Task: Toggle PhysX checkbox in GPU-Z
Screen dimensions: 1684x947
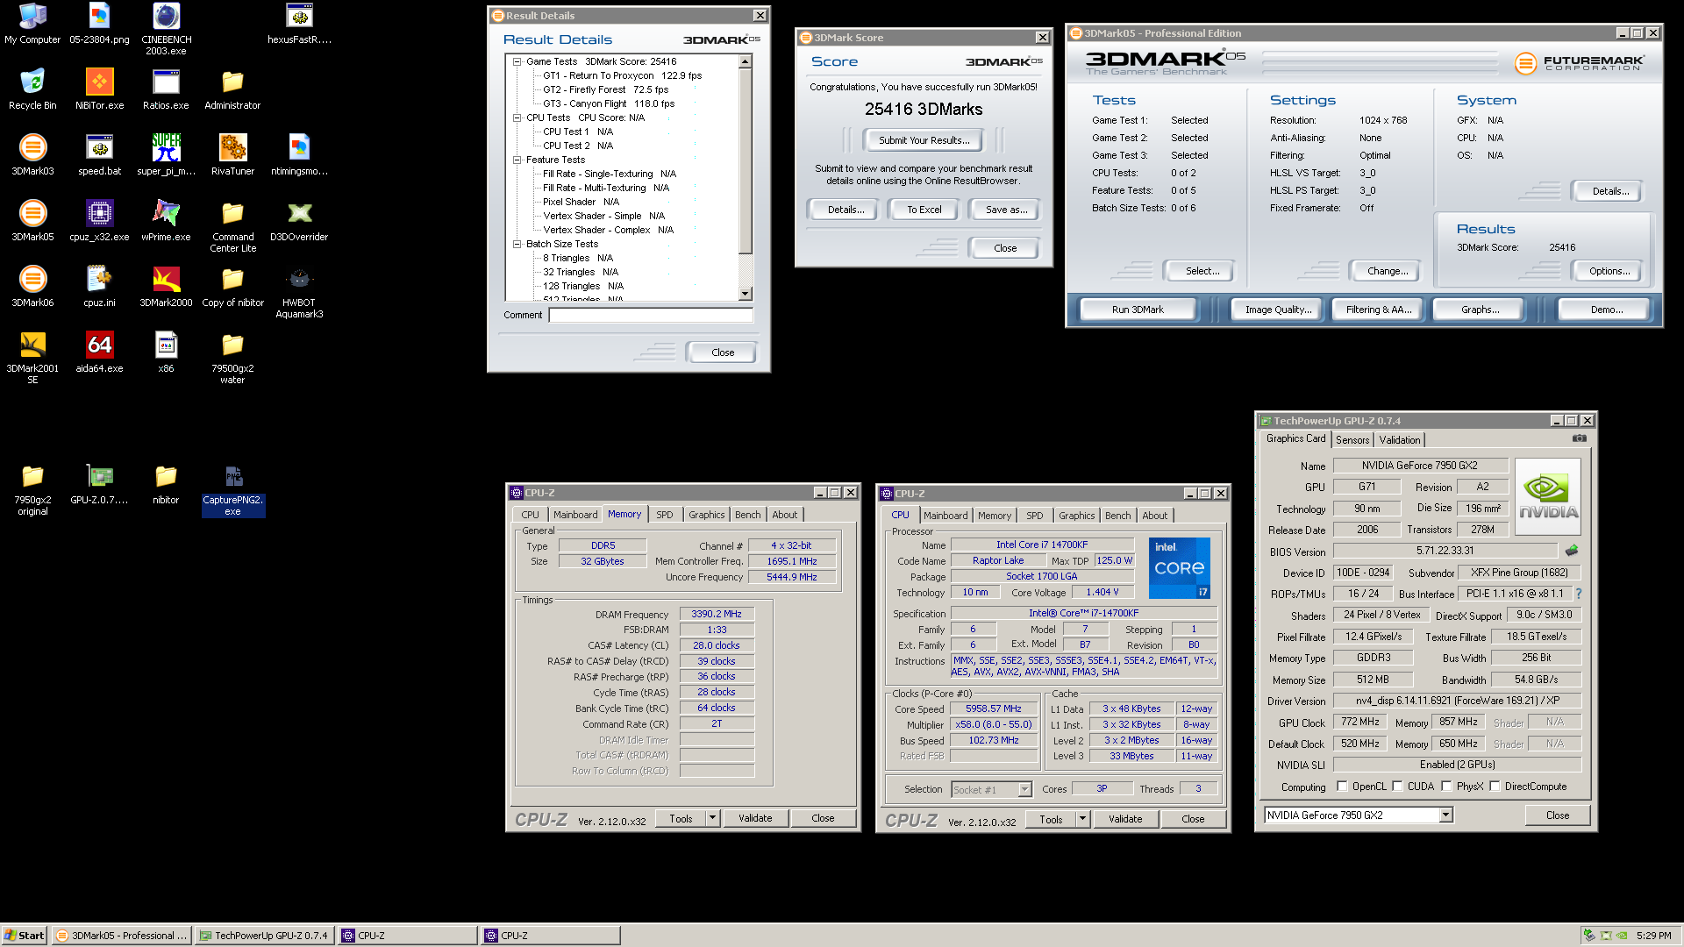Action: point(1446,787)
